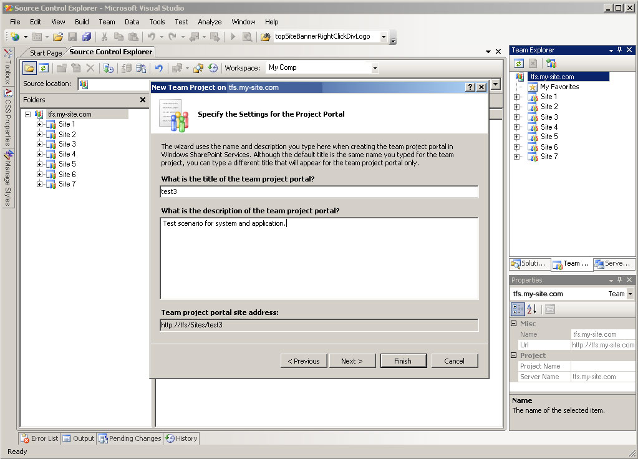Click the Next > button
This screenshot has height=459, width=638.
(x=352, y=361)
